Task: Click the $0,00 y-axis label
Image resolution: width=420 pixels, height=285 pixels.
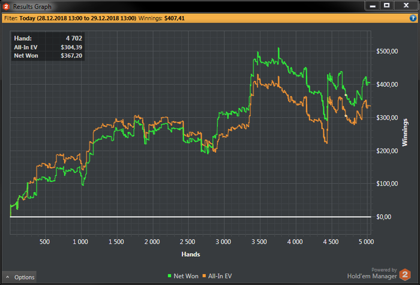Action: [x=384, y=217]
